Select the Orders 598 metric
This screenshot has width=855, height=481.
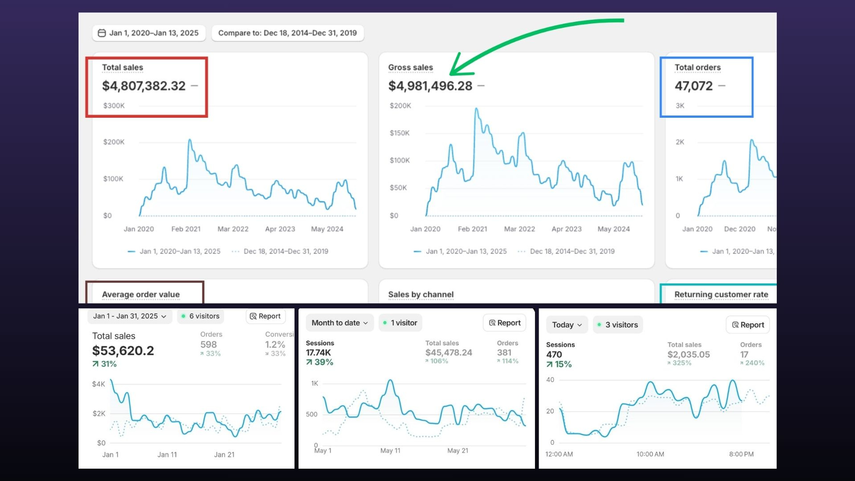click(211, 344)
